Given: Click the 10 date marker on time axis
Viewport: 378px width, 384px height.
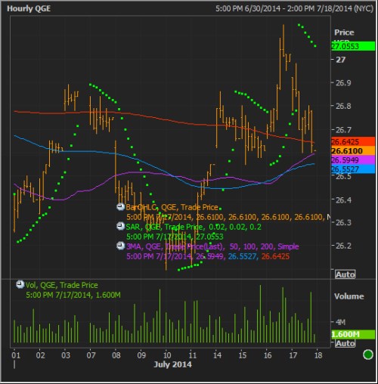Looking at the screenshot, I should 167,355.
